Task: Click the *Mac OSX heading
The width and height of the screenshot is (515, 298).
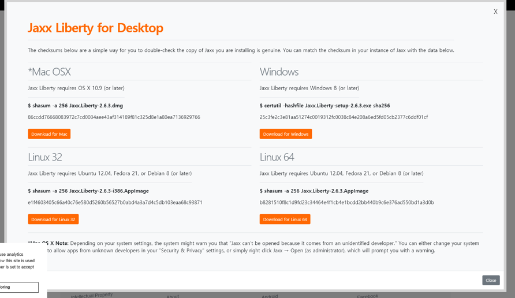Action: coord(49,72)
